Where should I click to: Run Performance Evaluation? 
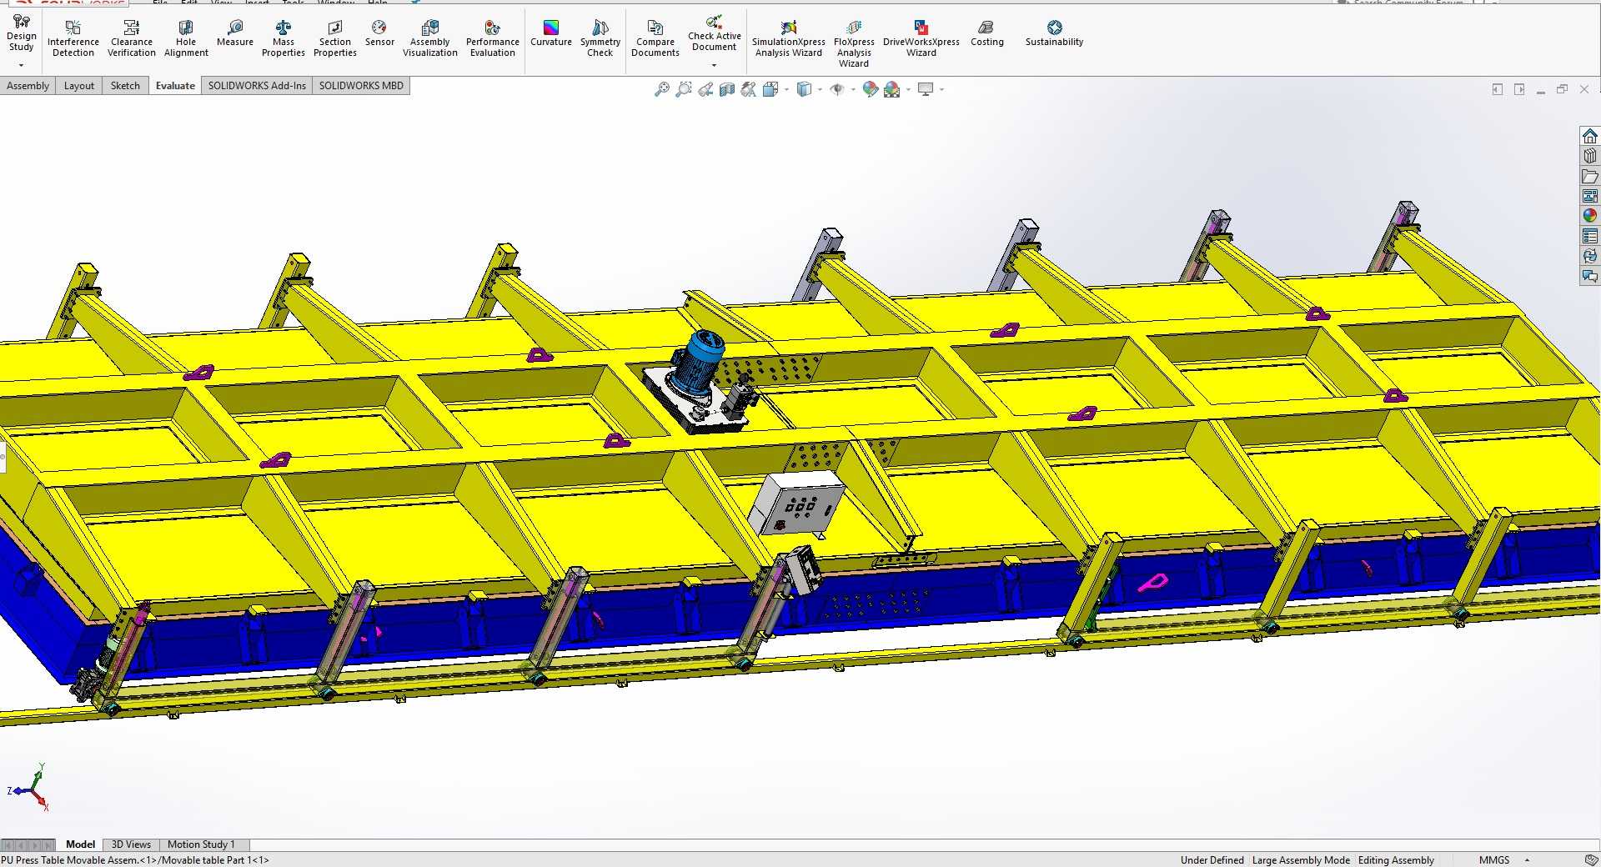point(493,39)
